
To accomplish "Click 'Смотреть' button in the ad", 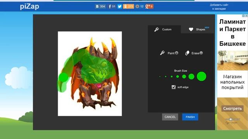I will pos(232,108).
